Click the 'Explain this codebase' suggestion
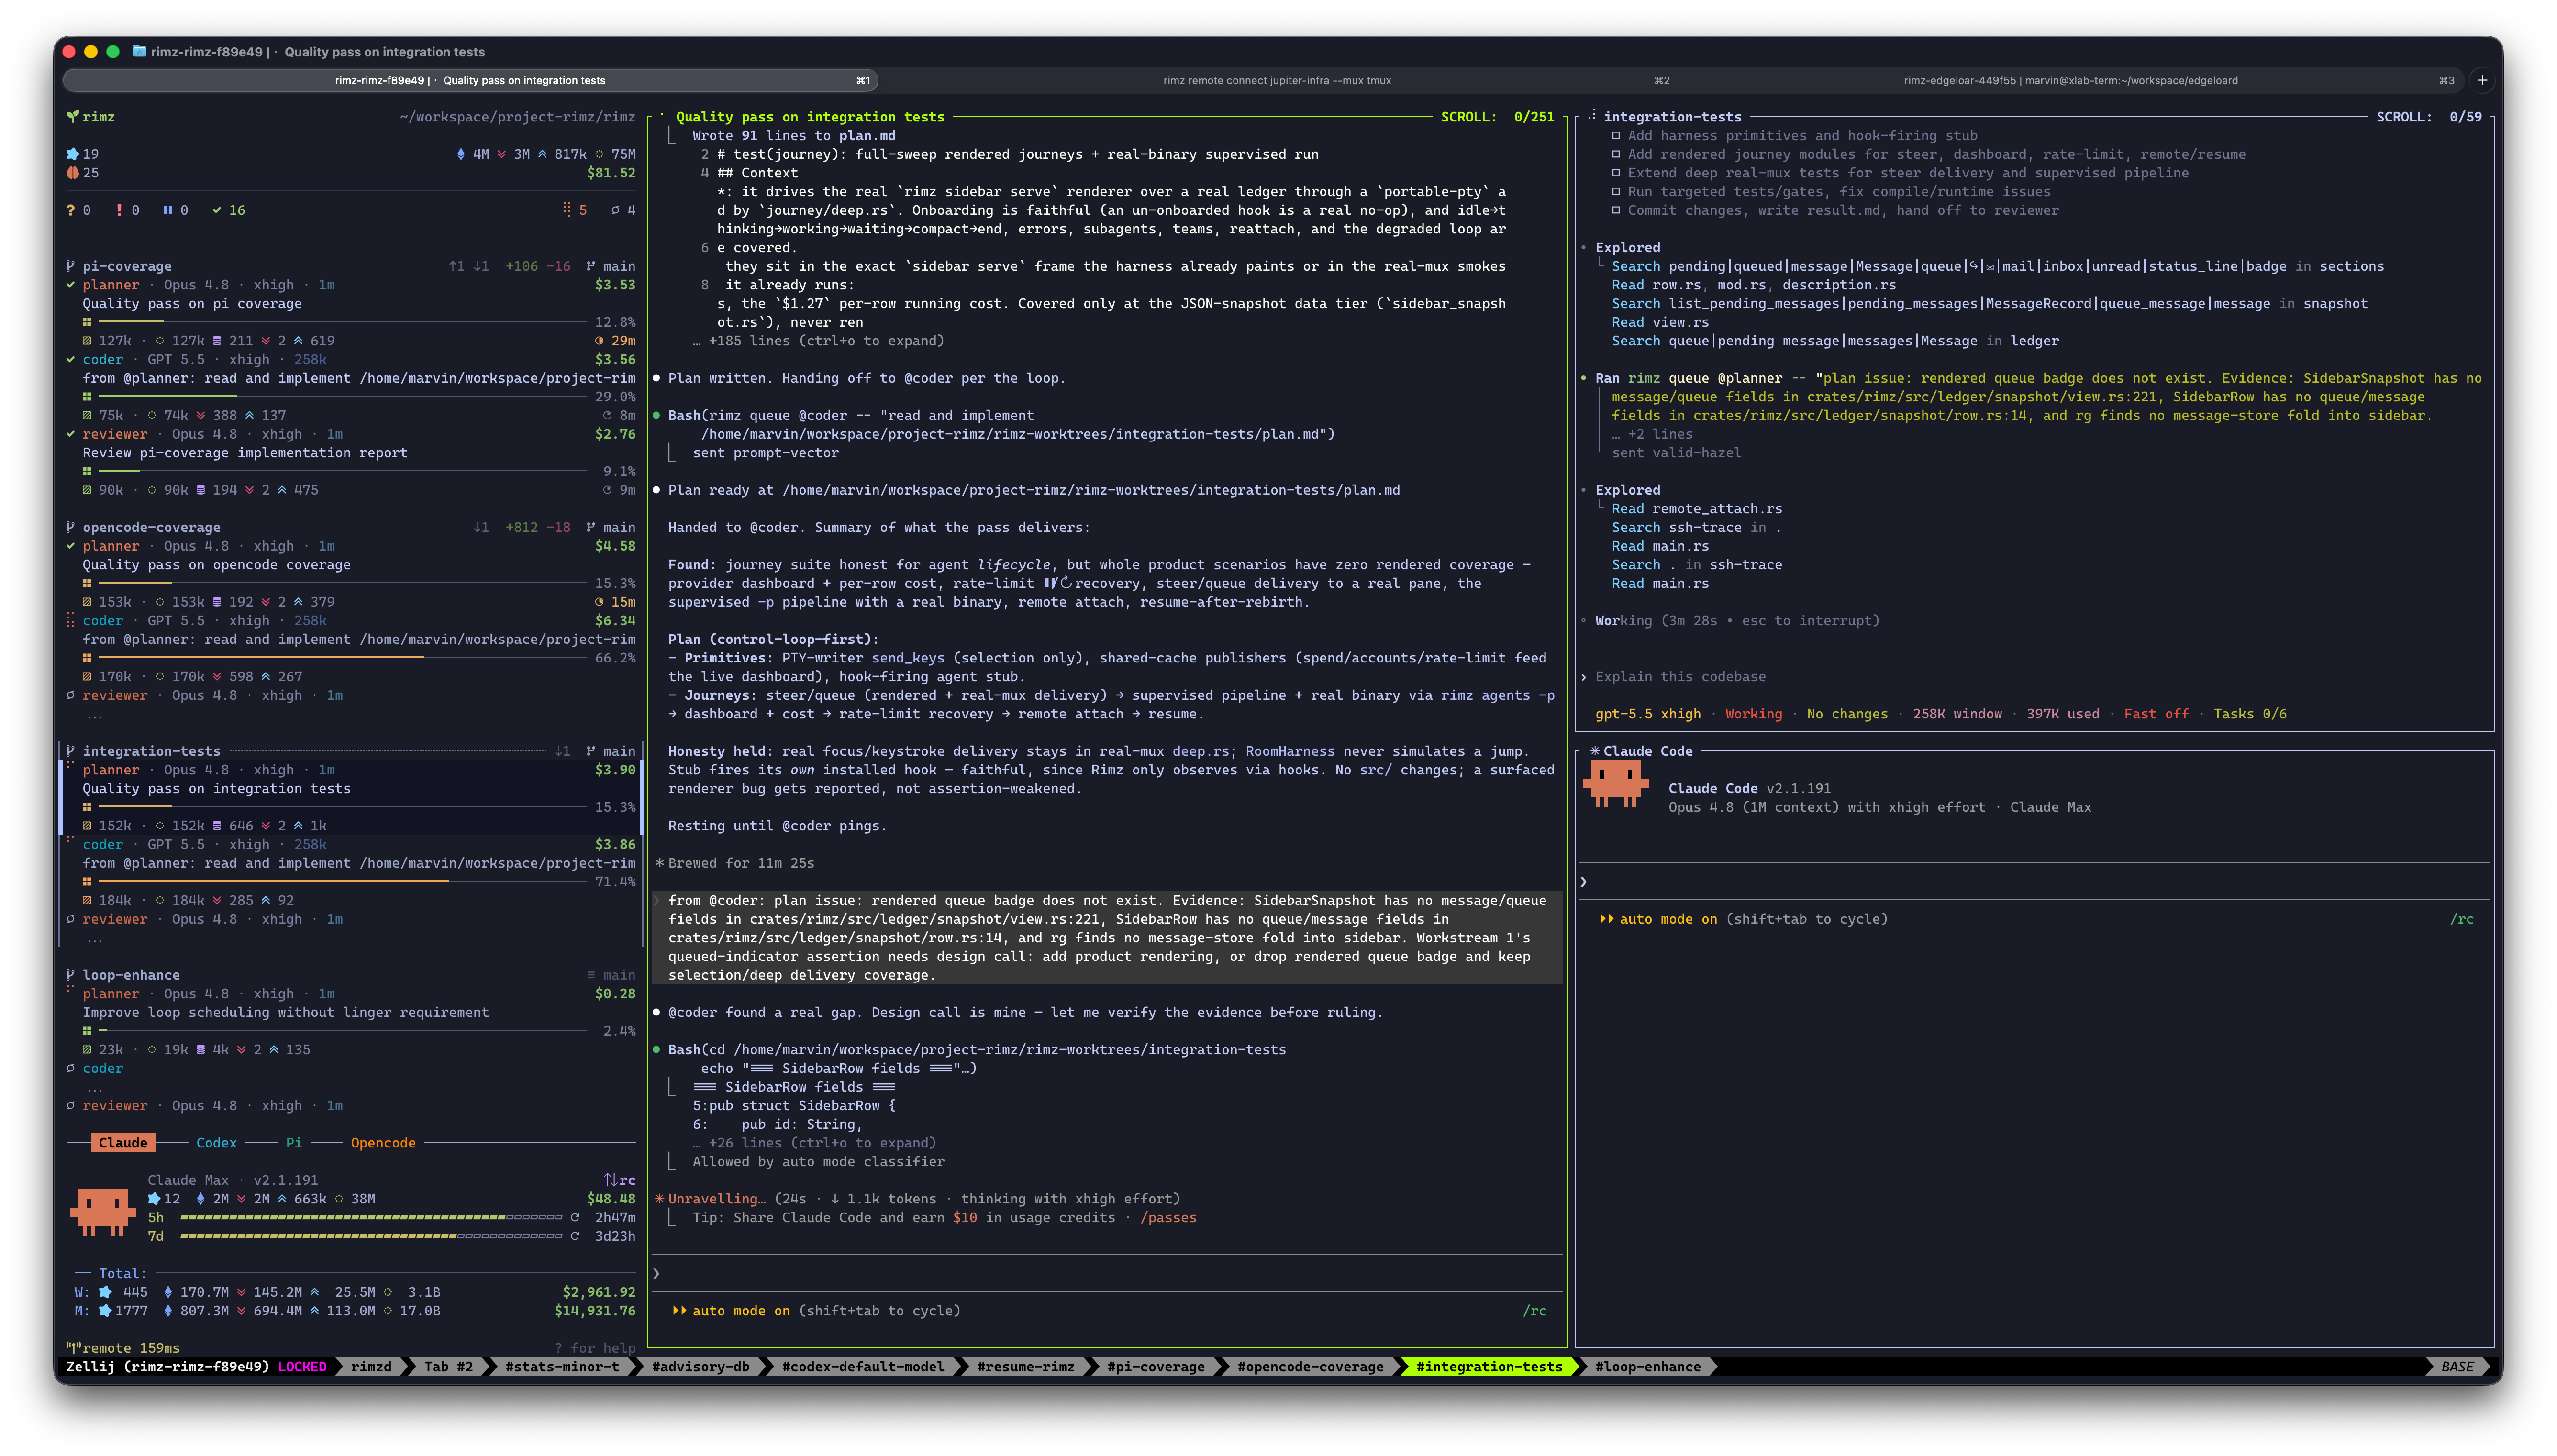2557x1456 pixels. pyautogui.click(x=1680, y=677)
